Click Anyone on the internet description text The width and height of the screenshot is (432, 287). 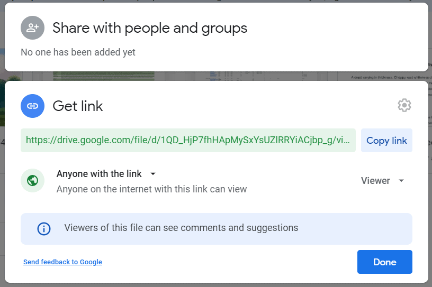[x=151, y=189]
